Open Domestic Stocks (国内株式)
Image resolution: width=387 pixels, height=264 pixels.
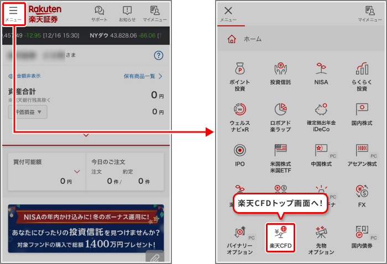click(x=362, y=115)
